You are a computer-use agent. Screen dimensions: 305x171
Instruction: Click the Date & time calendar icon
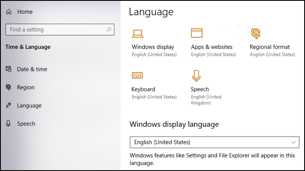[x=9, y=69]
